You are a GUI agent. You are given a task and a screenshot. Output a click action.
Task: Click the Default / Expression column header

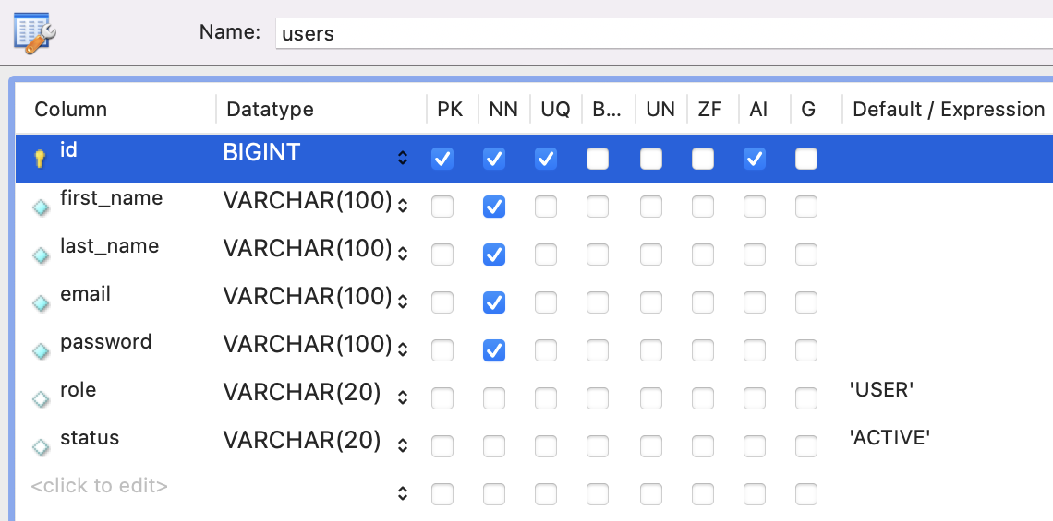(949, 110)
